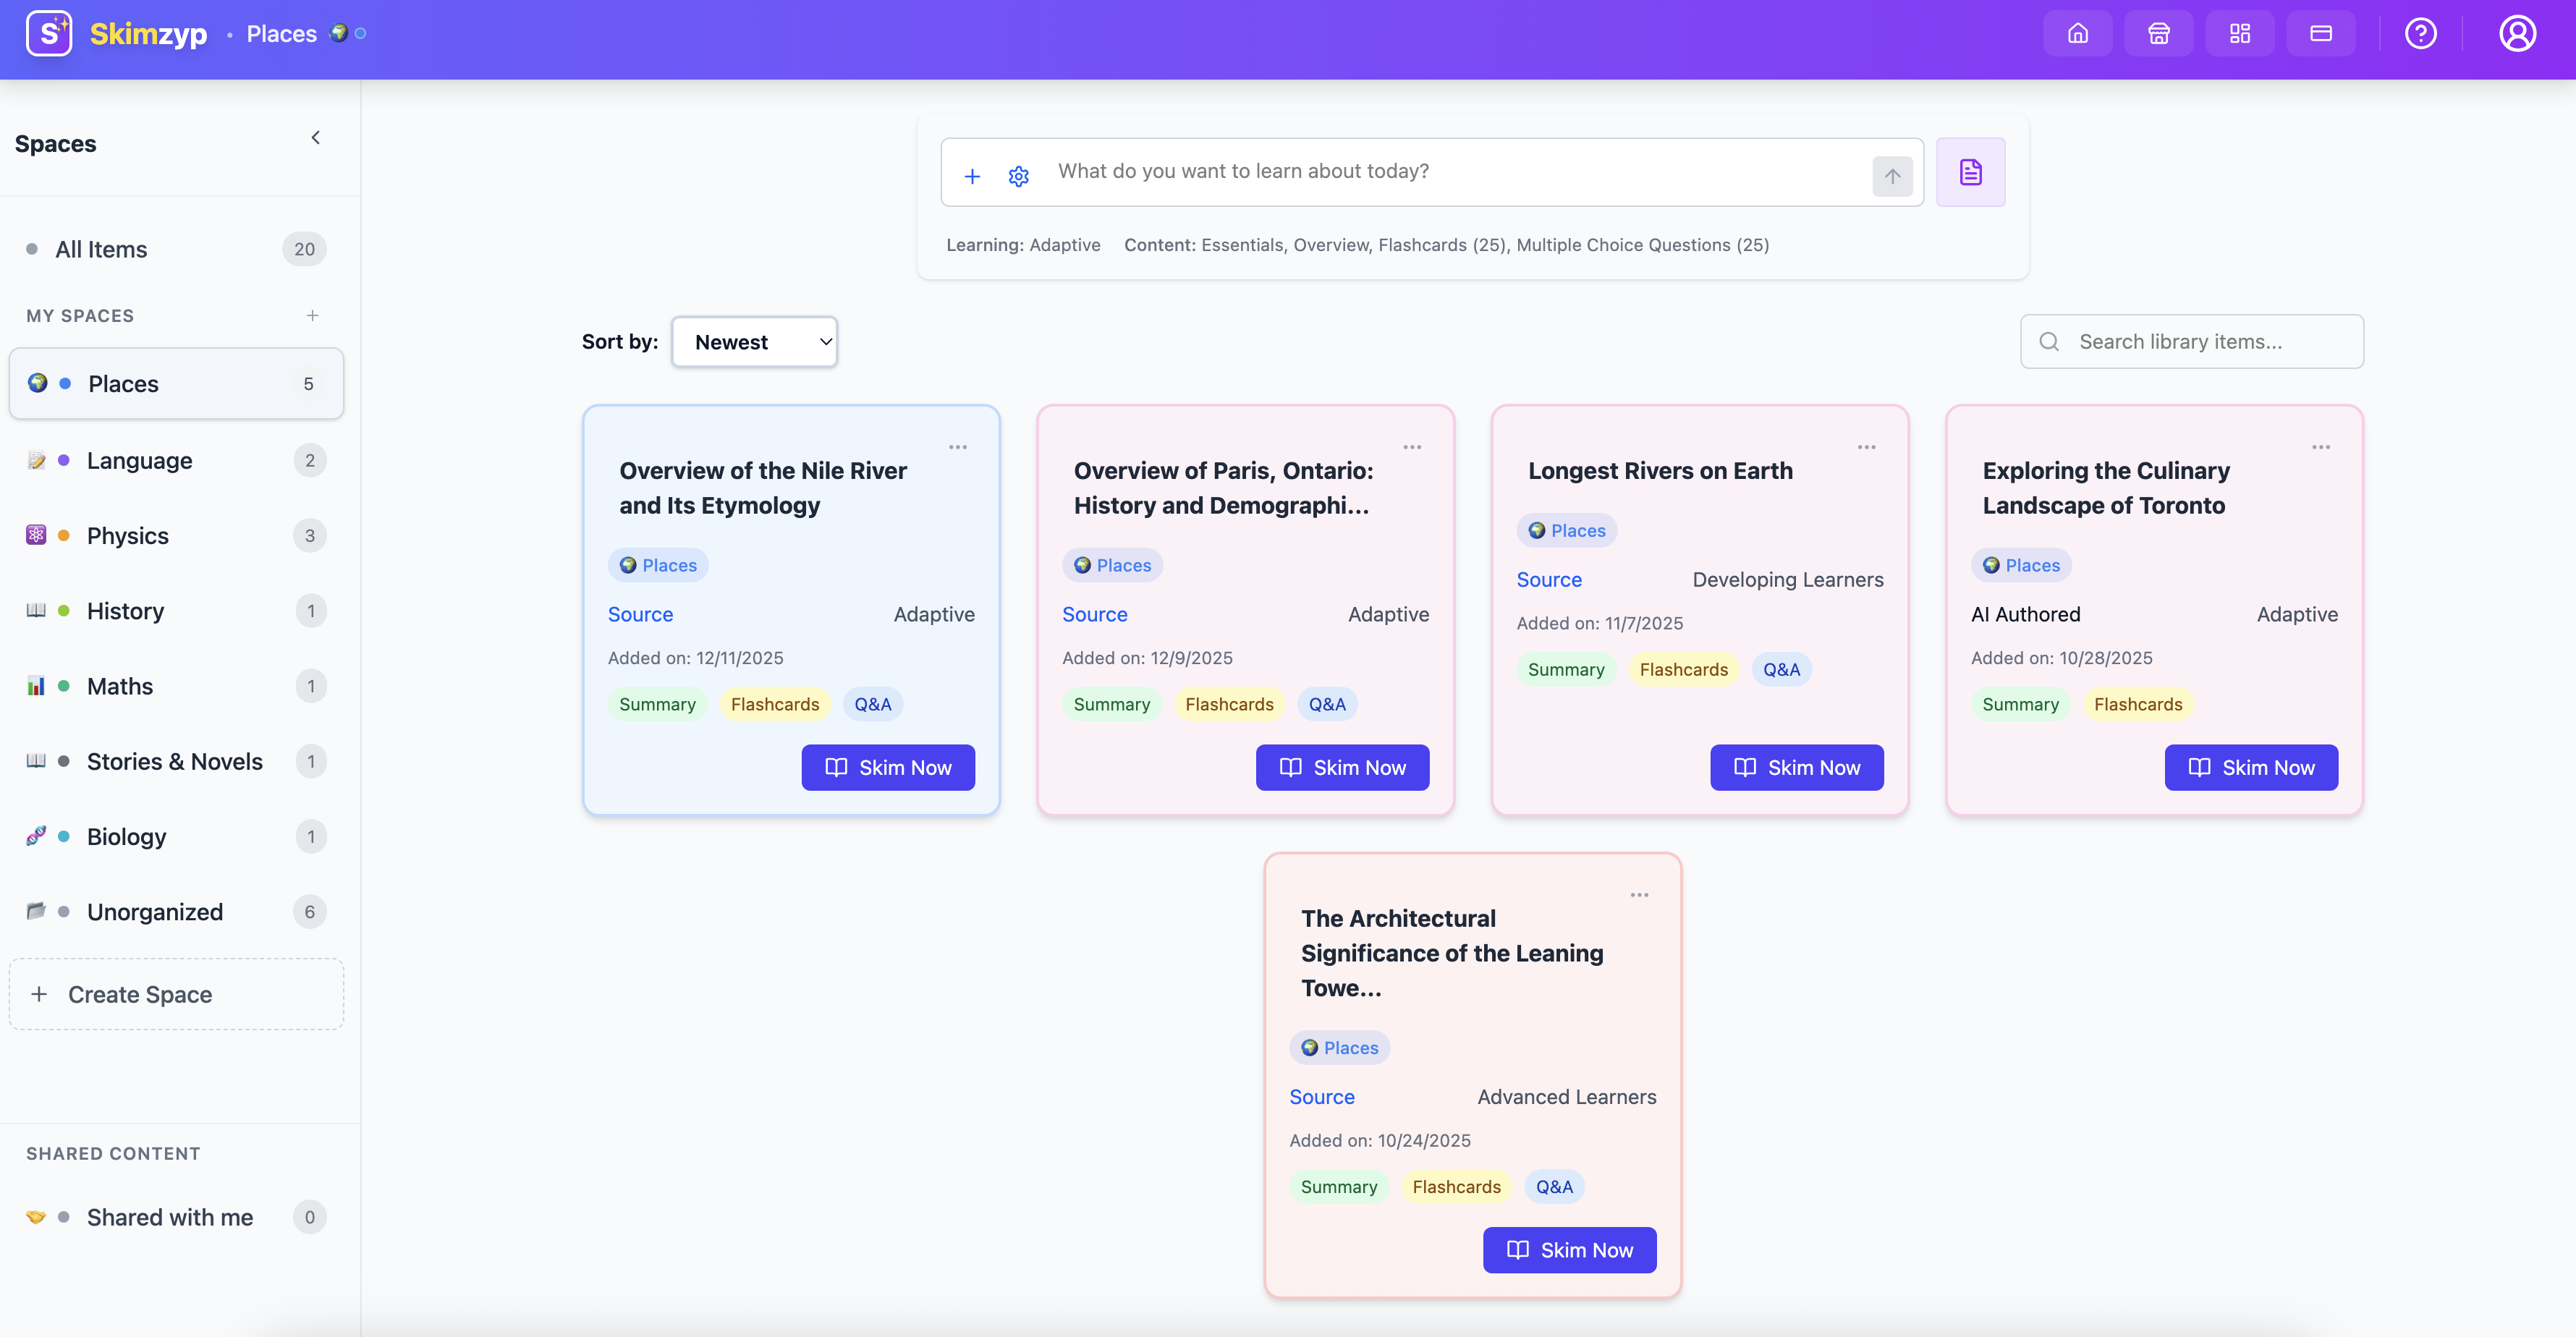
Task: Open the home icon in header
Action: point(2077,34)
